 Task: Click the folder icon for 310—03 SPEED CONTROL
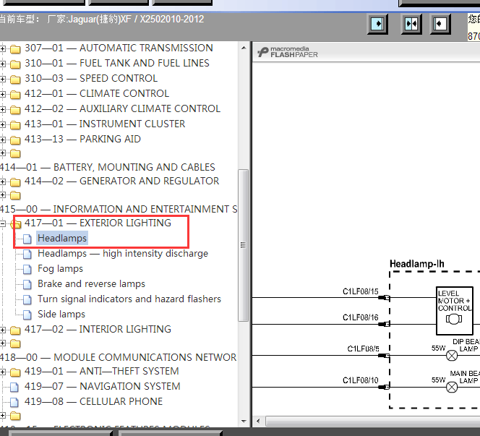[x=15, y=79]
